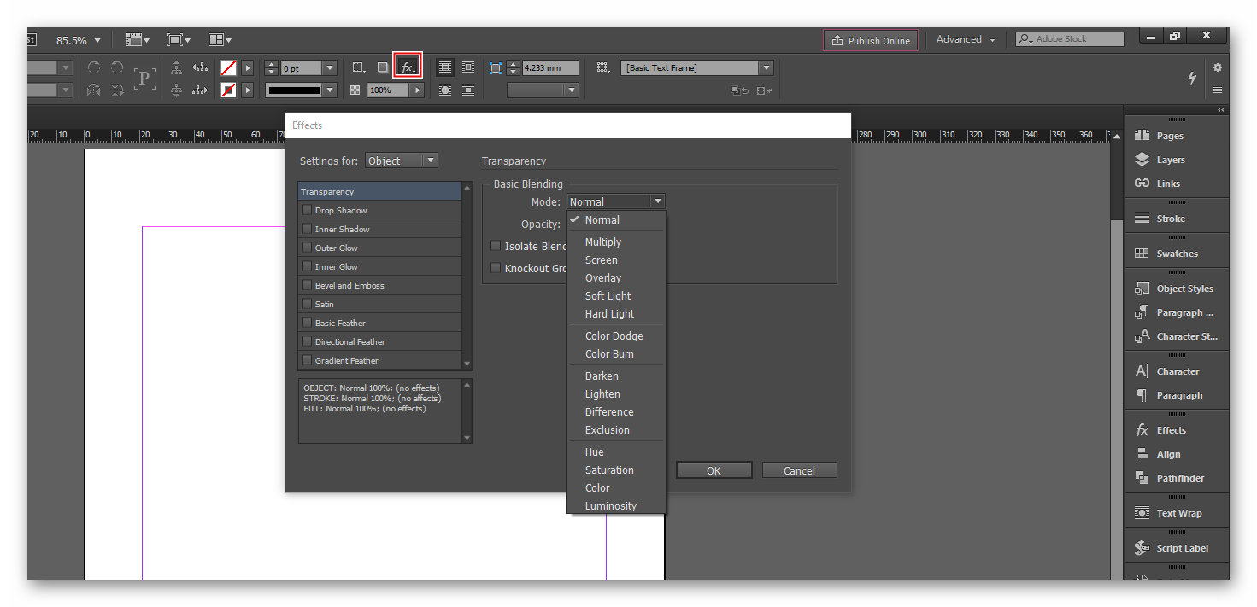Viewport: 1257px width, 607px height.
Task: Open the Align panel icon
Action: (x=1142, y=454)
